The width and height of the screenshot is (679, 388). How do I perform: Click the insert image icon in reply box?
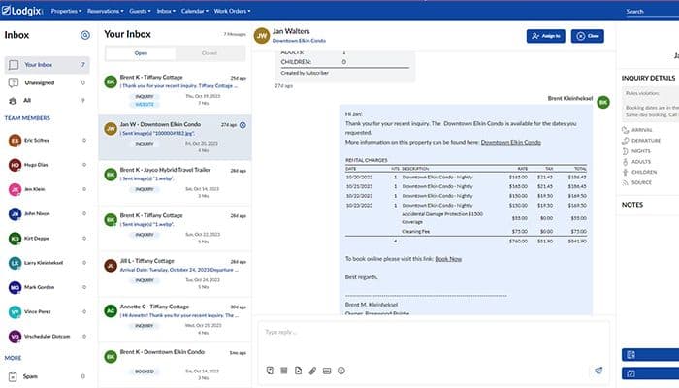[x=327, y=371]
